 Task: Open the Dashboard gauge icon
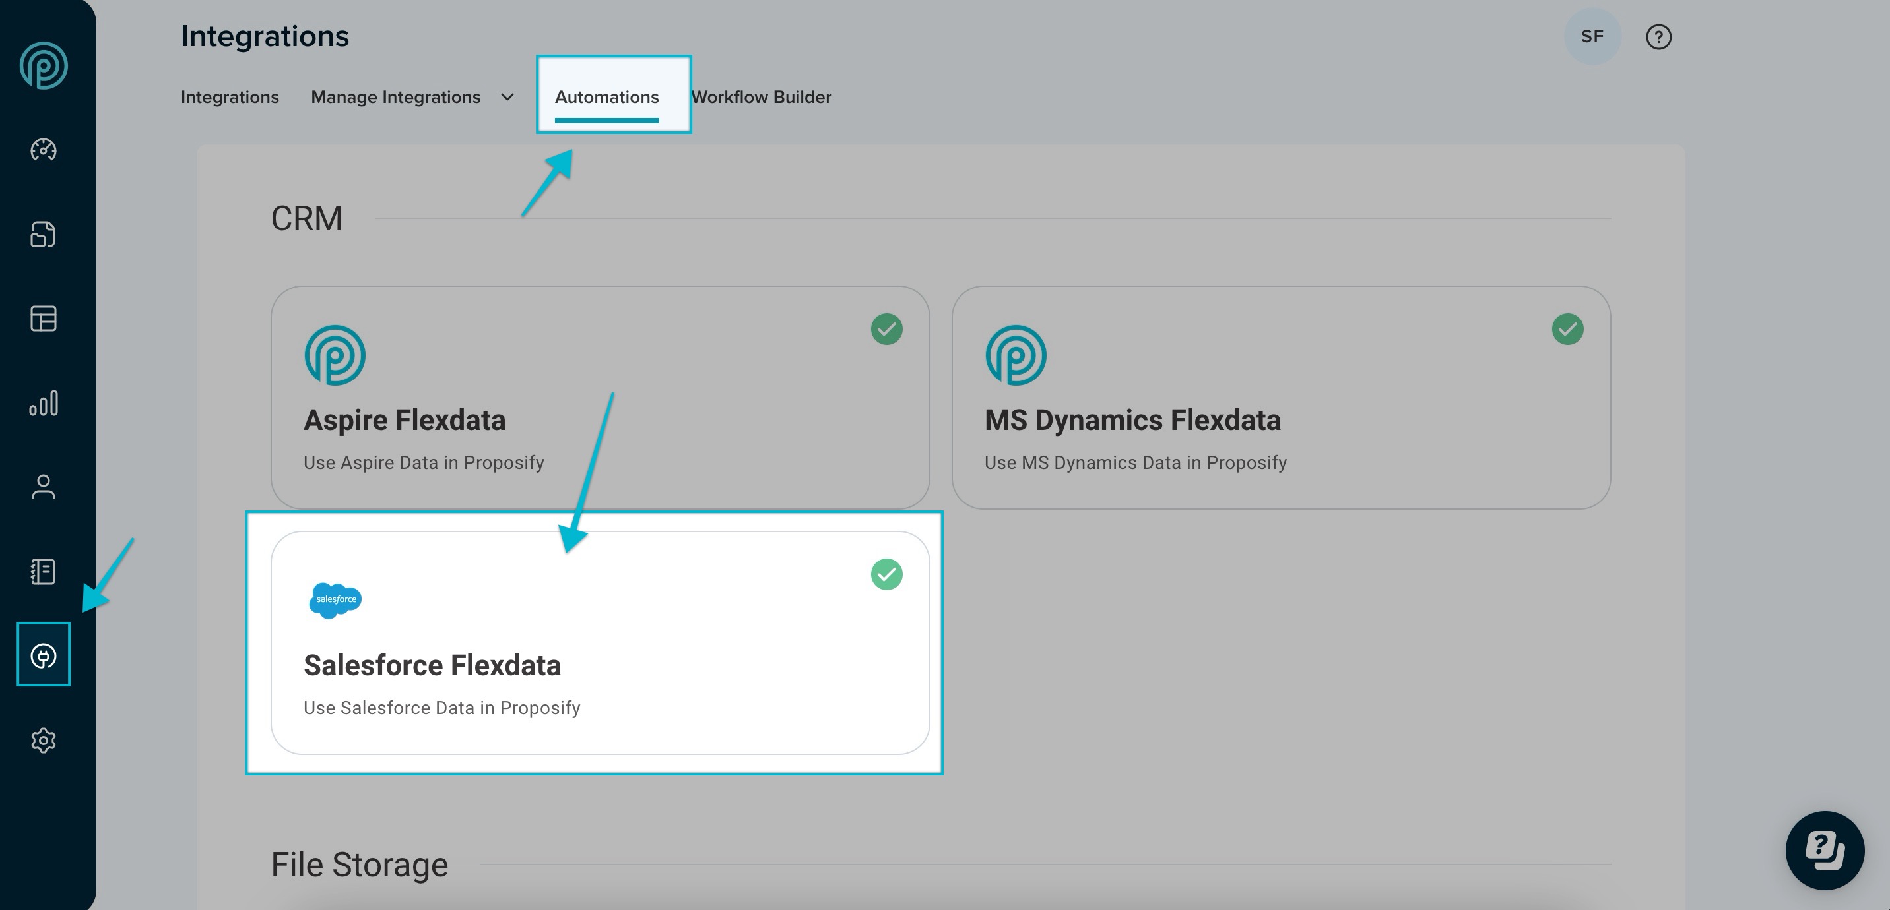[44, 150]
